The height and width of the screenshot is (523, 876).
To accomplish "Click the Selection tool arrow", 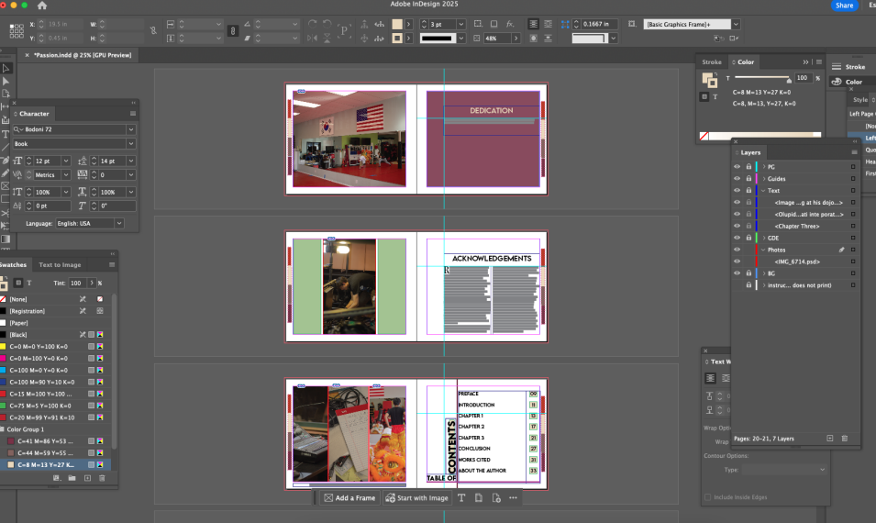I will (6, 68).
